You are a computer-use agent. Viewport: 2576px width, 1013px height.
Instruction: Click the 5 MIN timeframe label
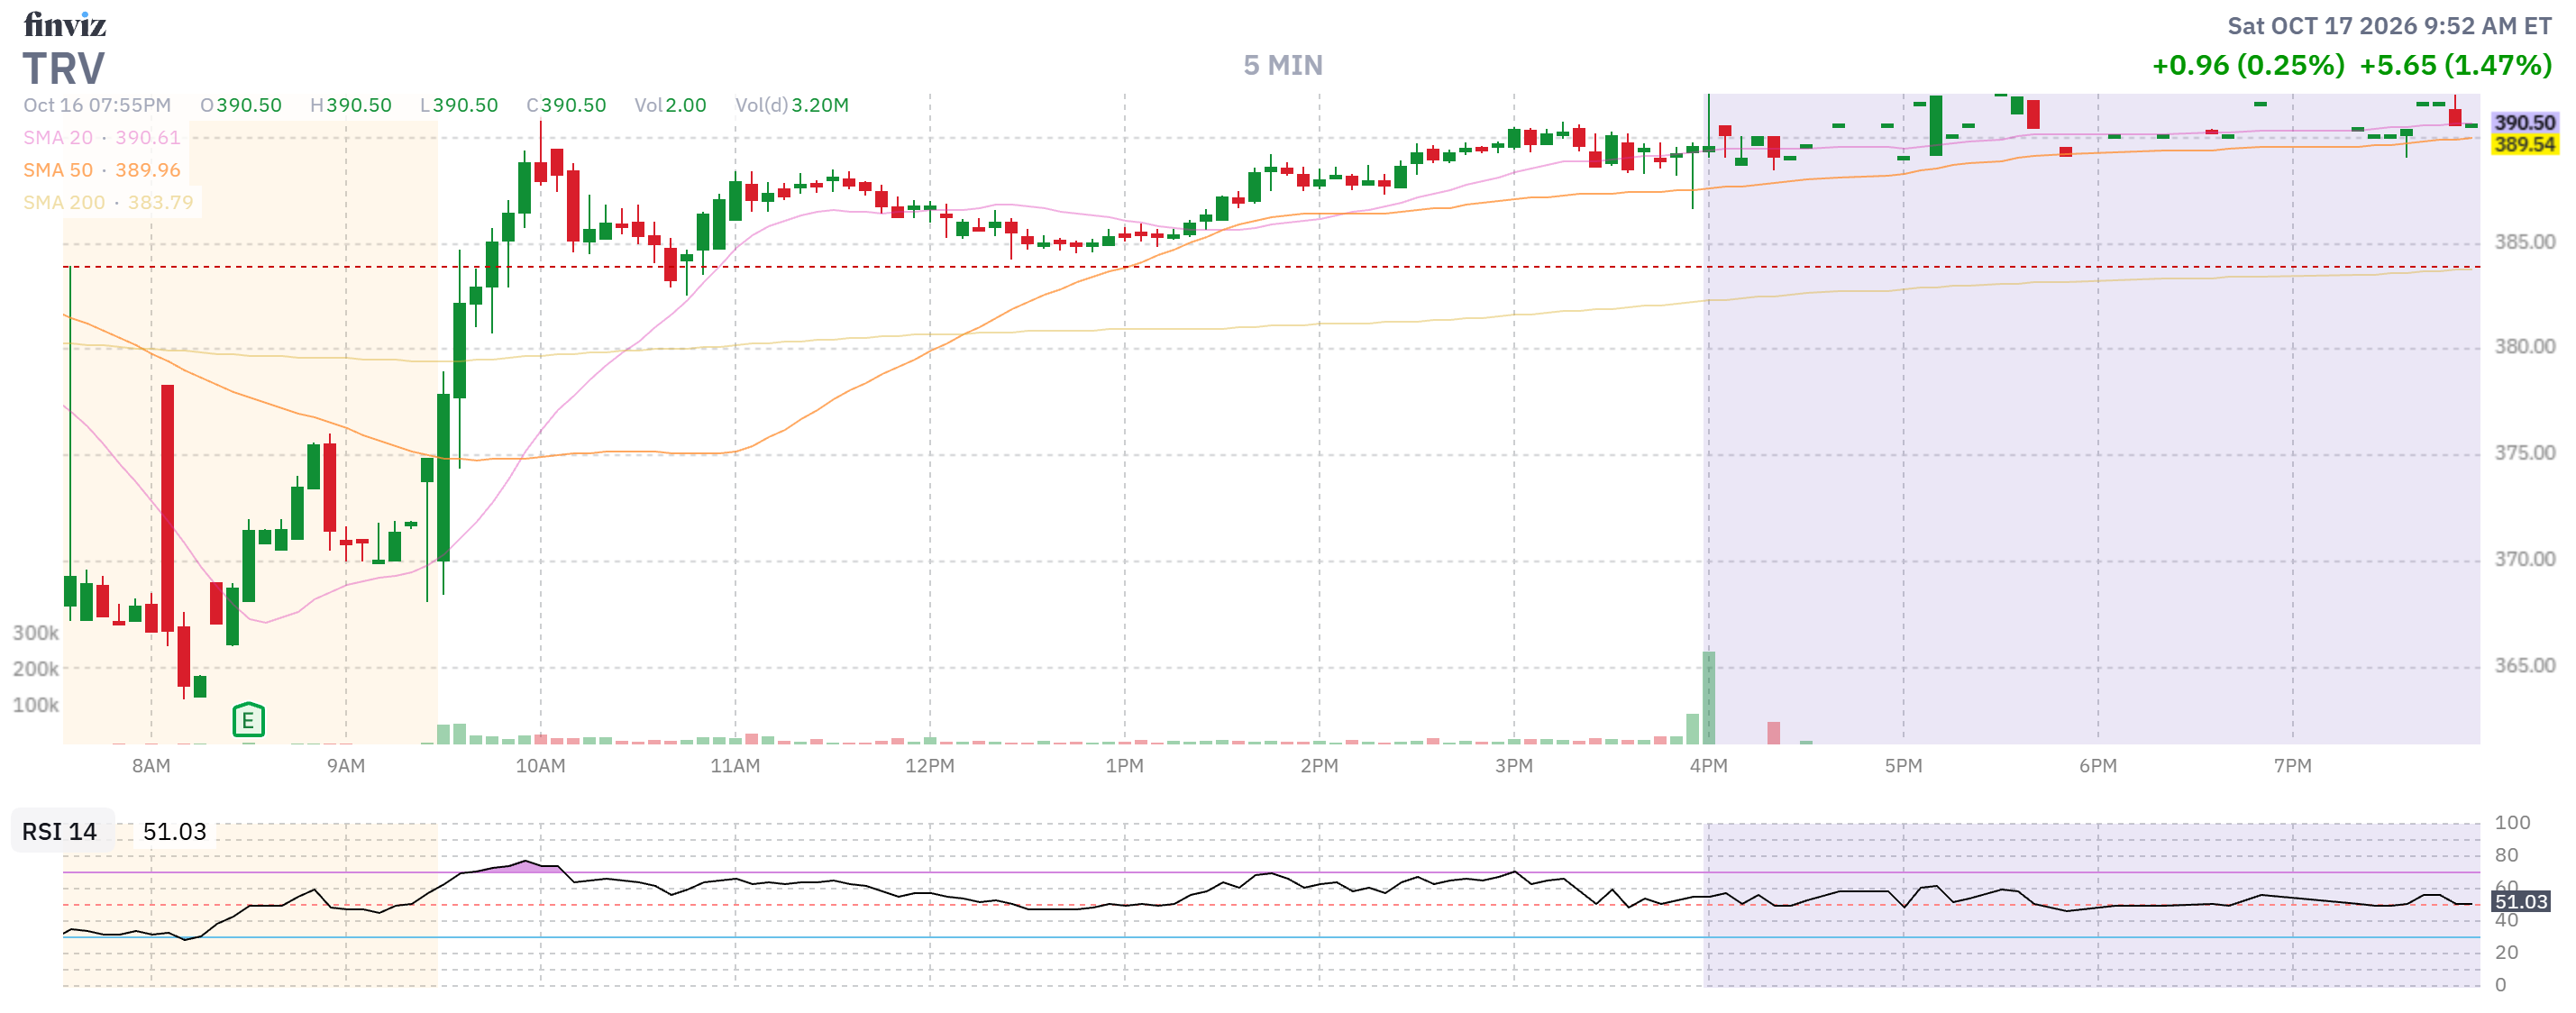tap(1283, 65)
